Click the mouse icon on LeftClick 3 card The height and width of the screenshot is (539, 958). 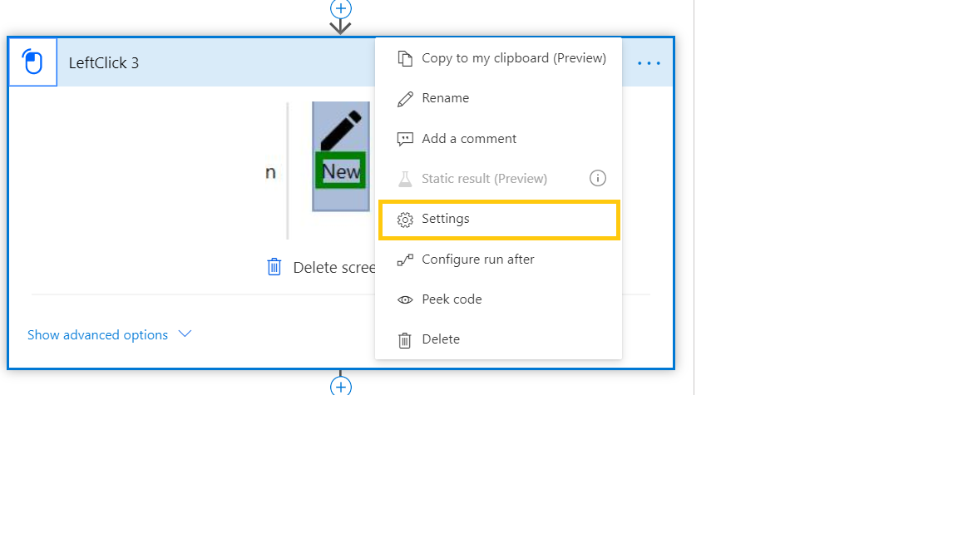click(x=32, y=61)
